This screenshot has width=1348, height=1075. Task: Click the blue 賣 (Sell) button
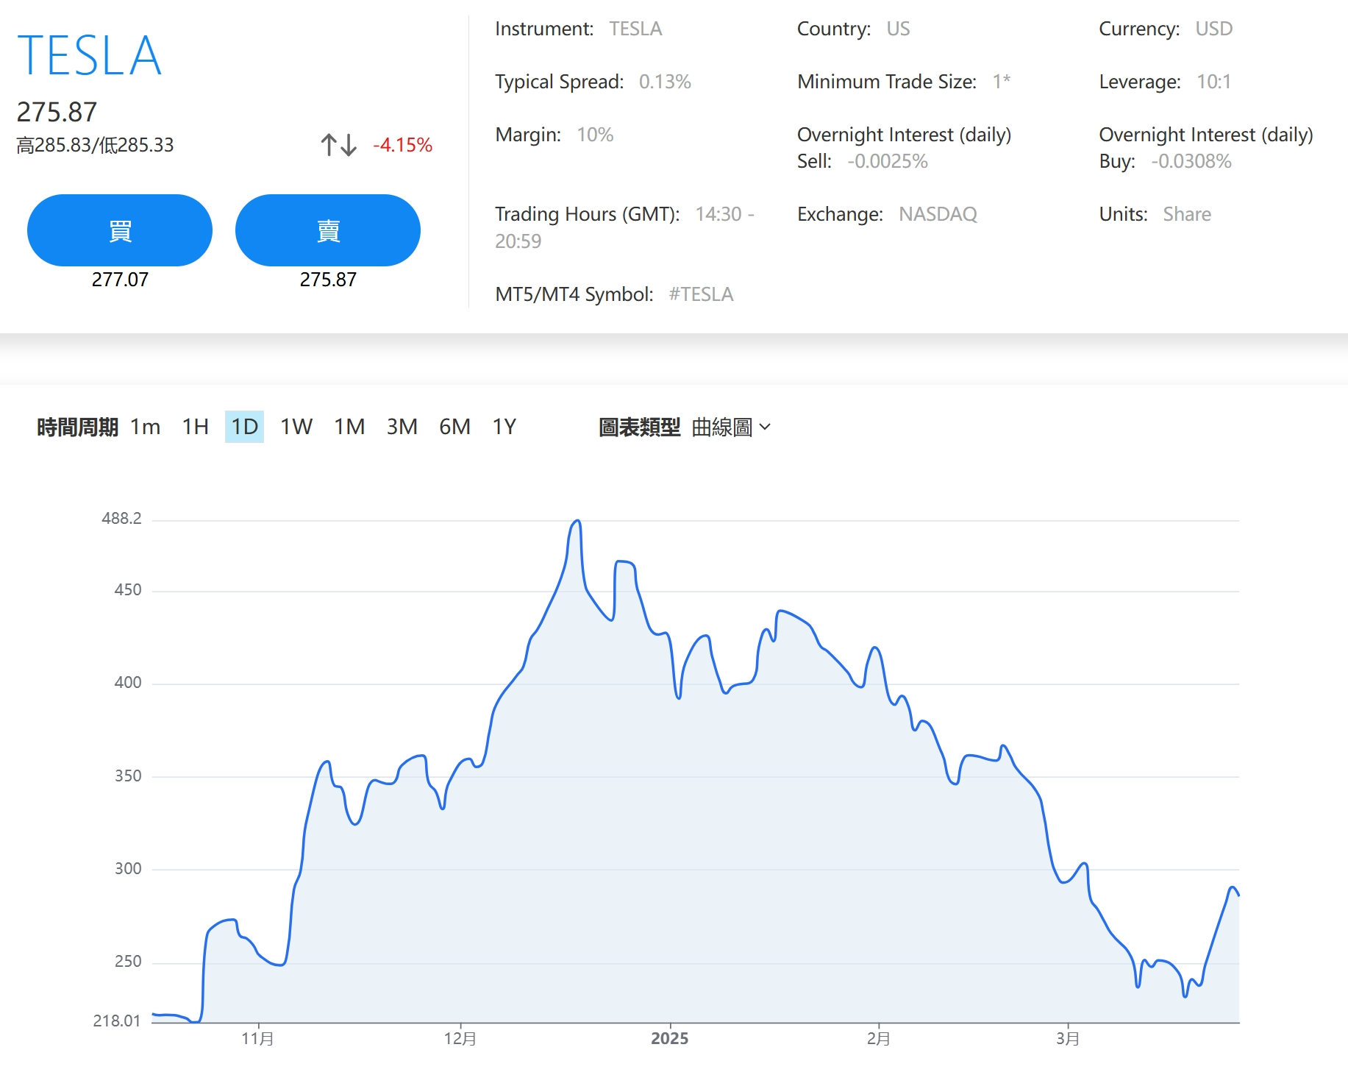point(328,230)
